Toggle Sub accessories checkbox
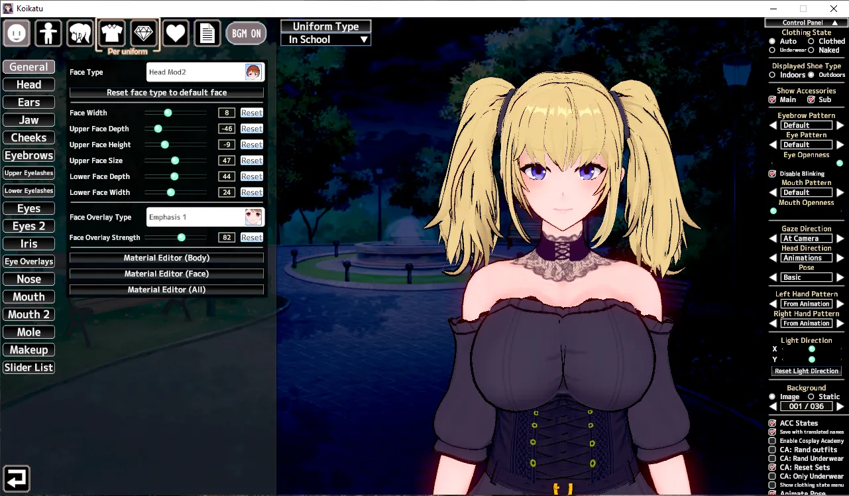Image resolution: width=849 pixels, height=496 pixels. (811, 99)
